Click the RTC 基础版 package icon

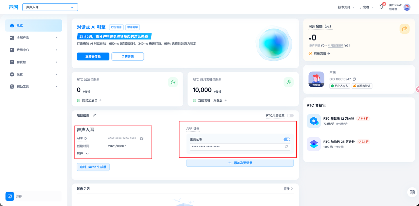[314, 121]
